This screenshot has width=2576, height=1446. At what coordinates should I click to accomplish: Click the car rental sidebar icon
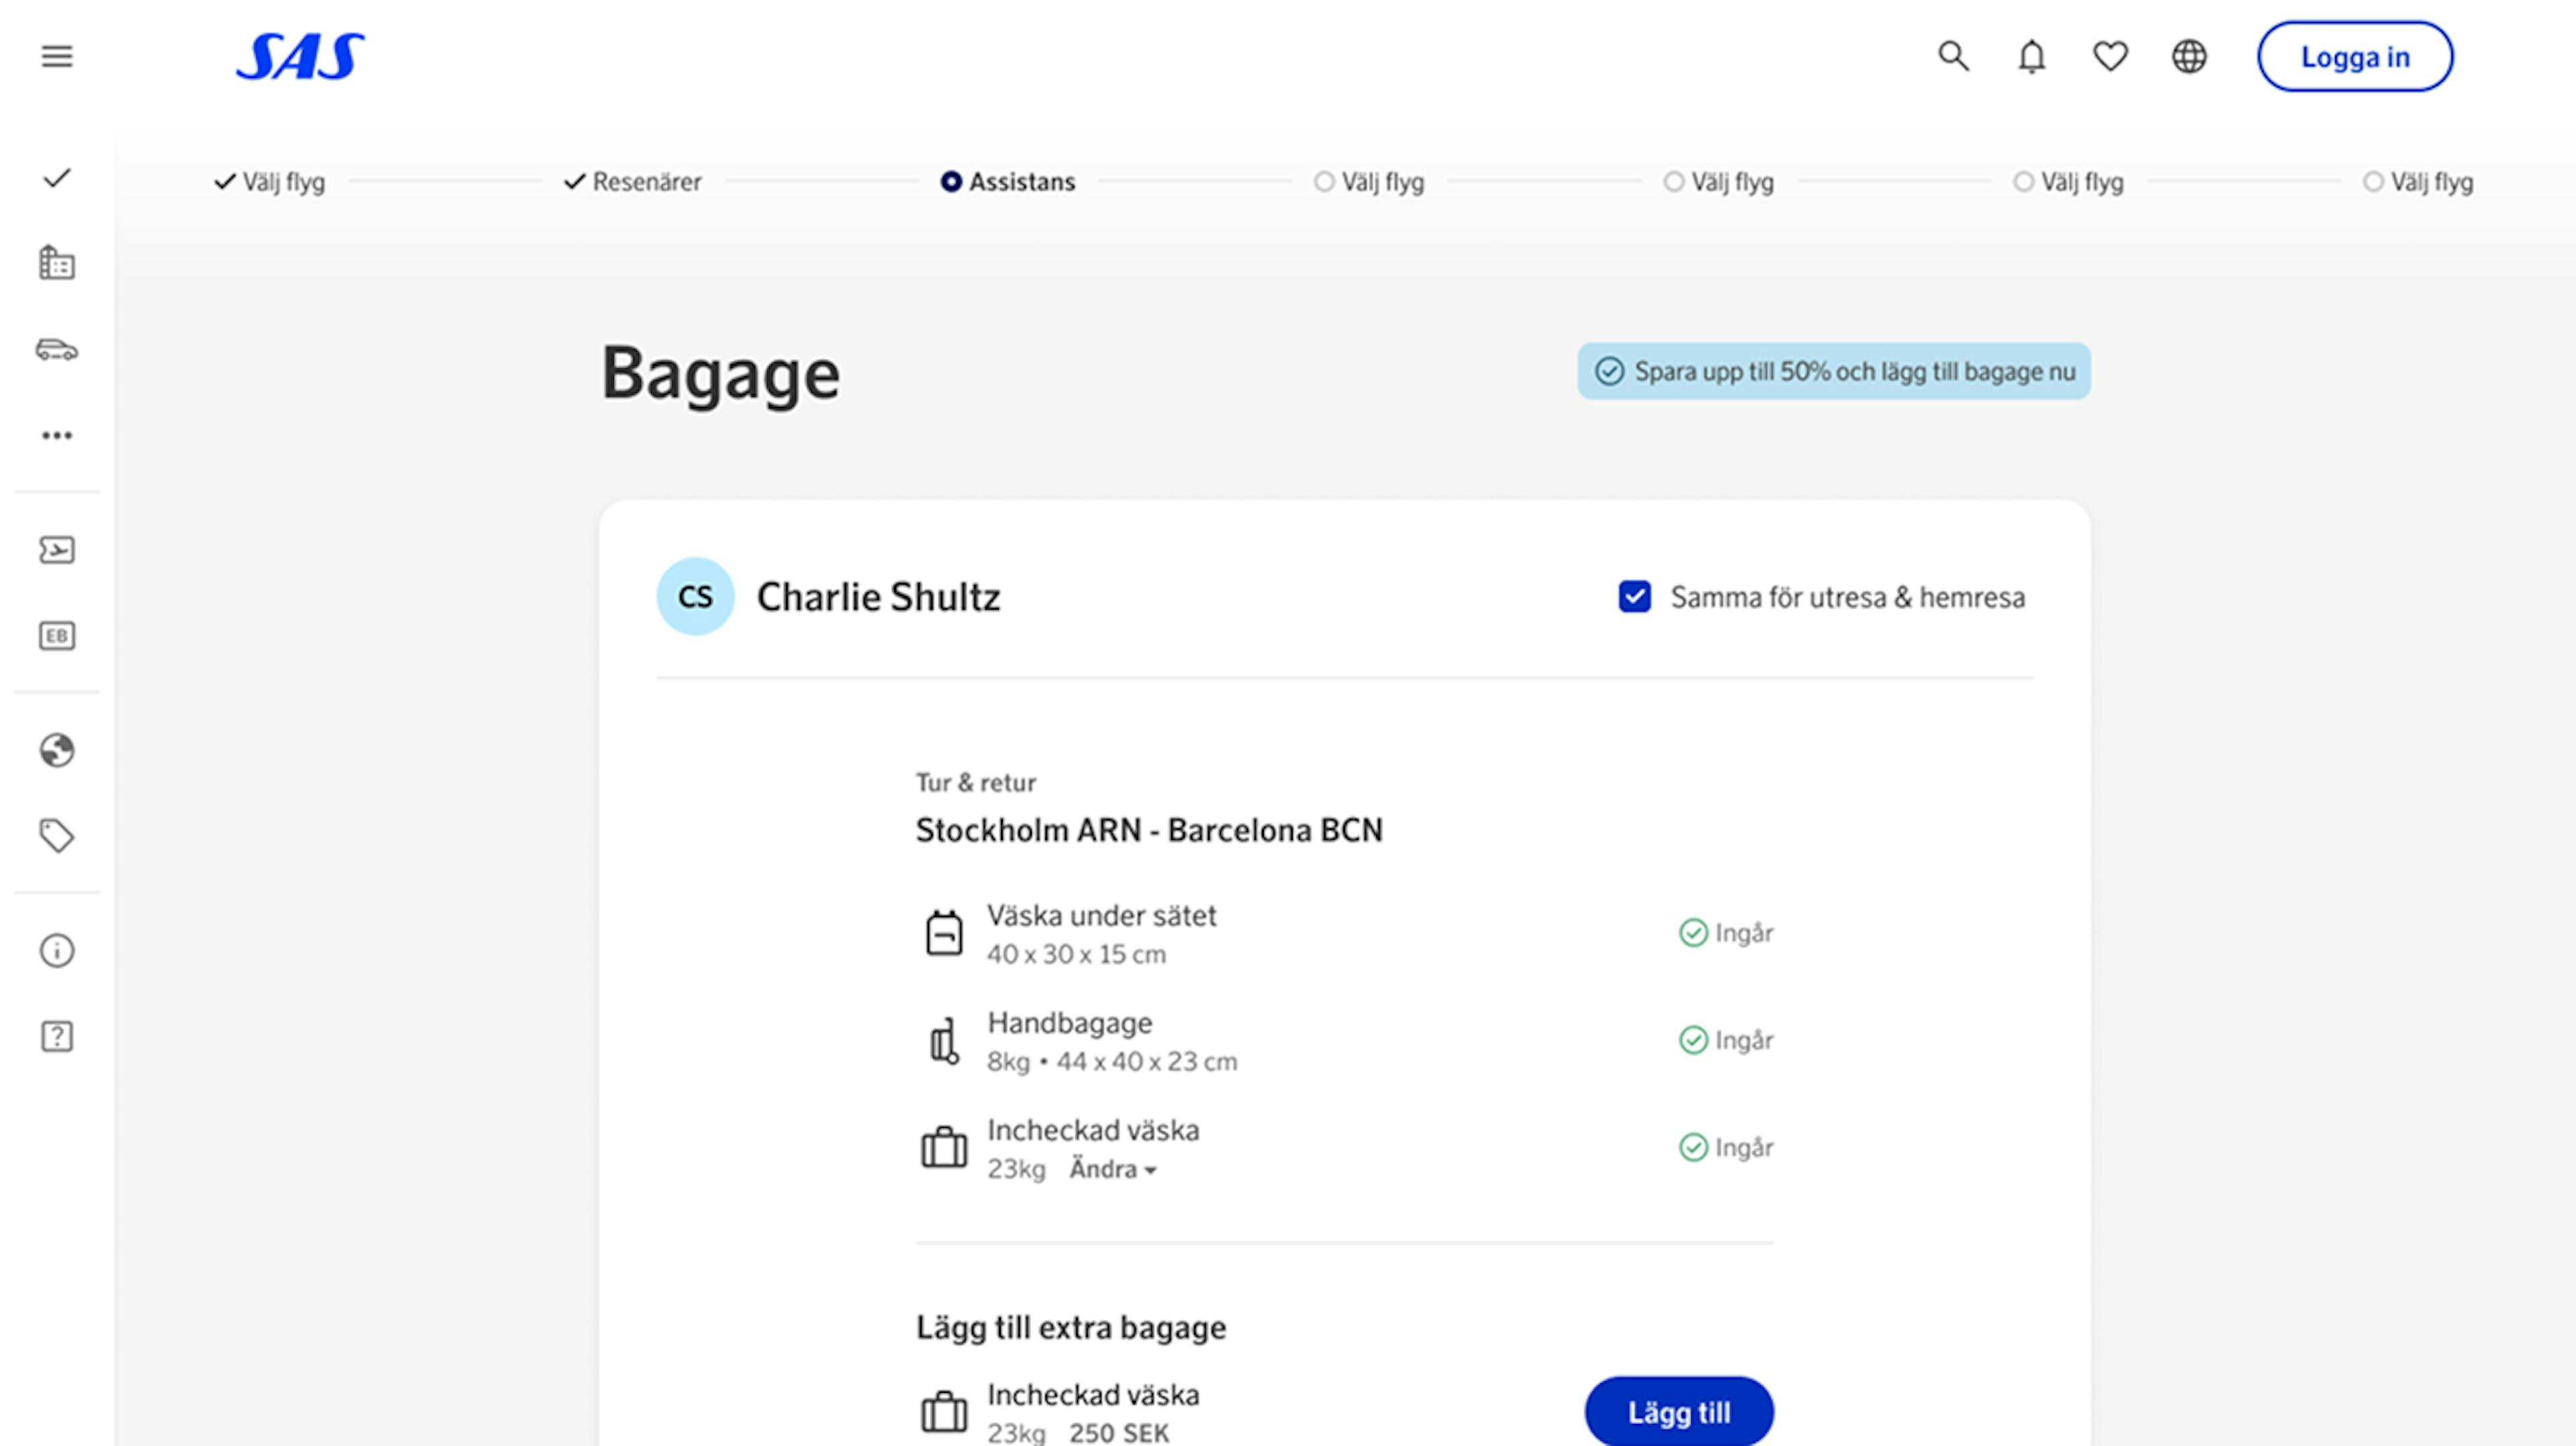pyautogui.click(x=57, y=349)
